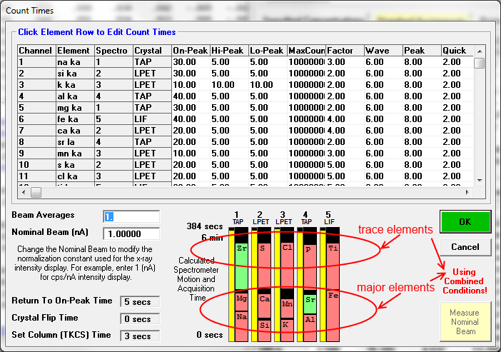Image resolution: width=501 pixels, height=352 pixels.
Task: Click the Return To On-Peak Time field
Action: click(138, 302)
